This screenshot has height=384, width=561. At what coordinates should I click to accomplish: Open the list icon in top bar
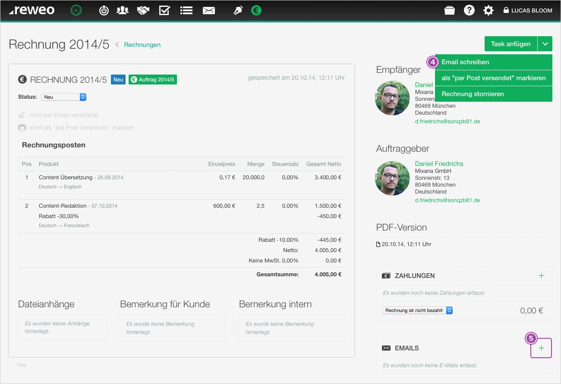(186, 10)
